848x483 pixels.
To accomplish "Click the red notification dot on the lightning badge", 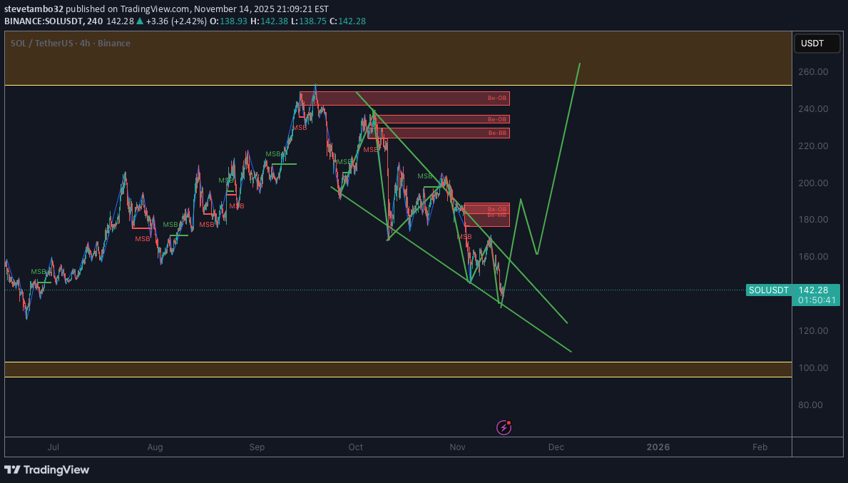I will pyautogui.click(x=509, y=422).
